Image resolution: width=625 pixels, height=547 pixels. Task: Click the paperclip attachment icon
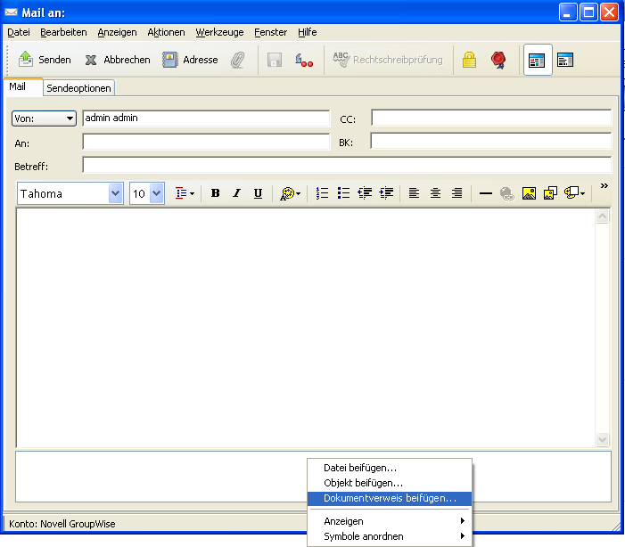pyautogui.click(x=237, y=60)
